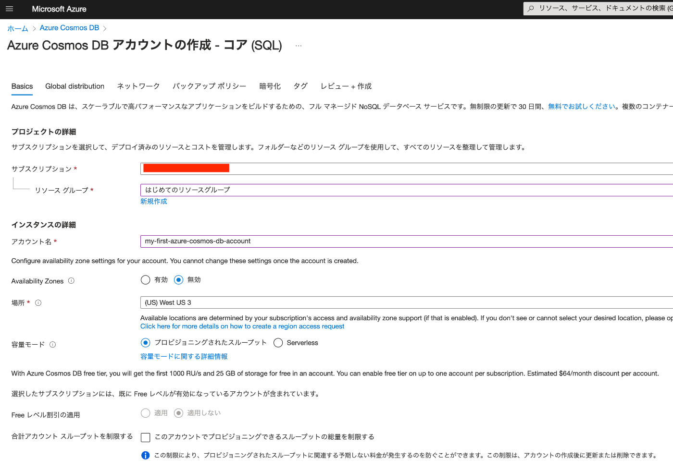Click the 合計アカウント スループットを制限する label
Screen dimensions: 673x470
pos(72,436)
